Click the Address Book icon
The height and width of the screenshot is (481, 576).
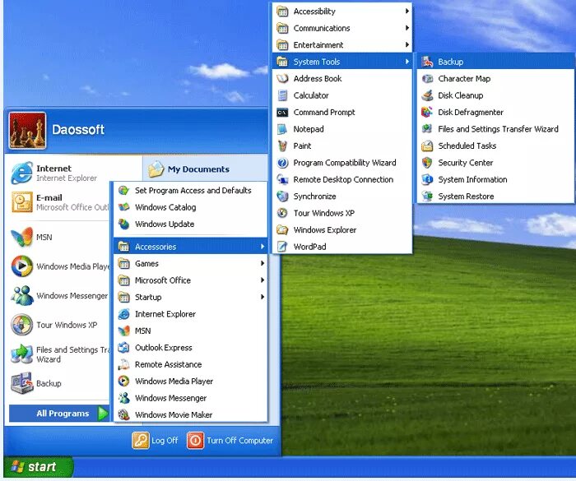point(282,79)
